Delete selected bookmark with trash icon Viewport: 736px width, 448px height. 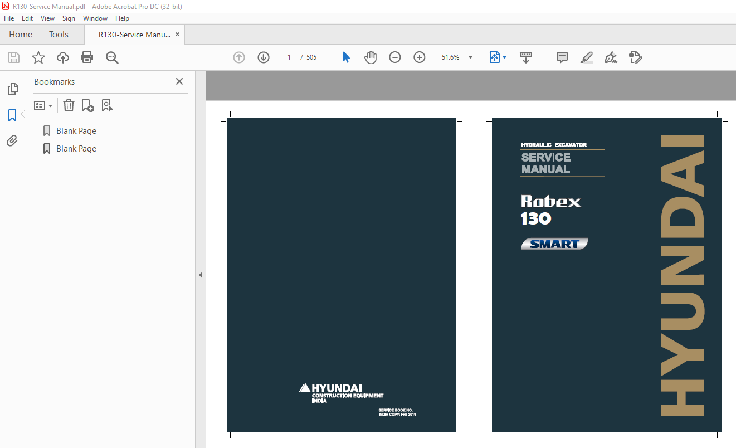[69, 105]
